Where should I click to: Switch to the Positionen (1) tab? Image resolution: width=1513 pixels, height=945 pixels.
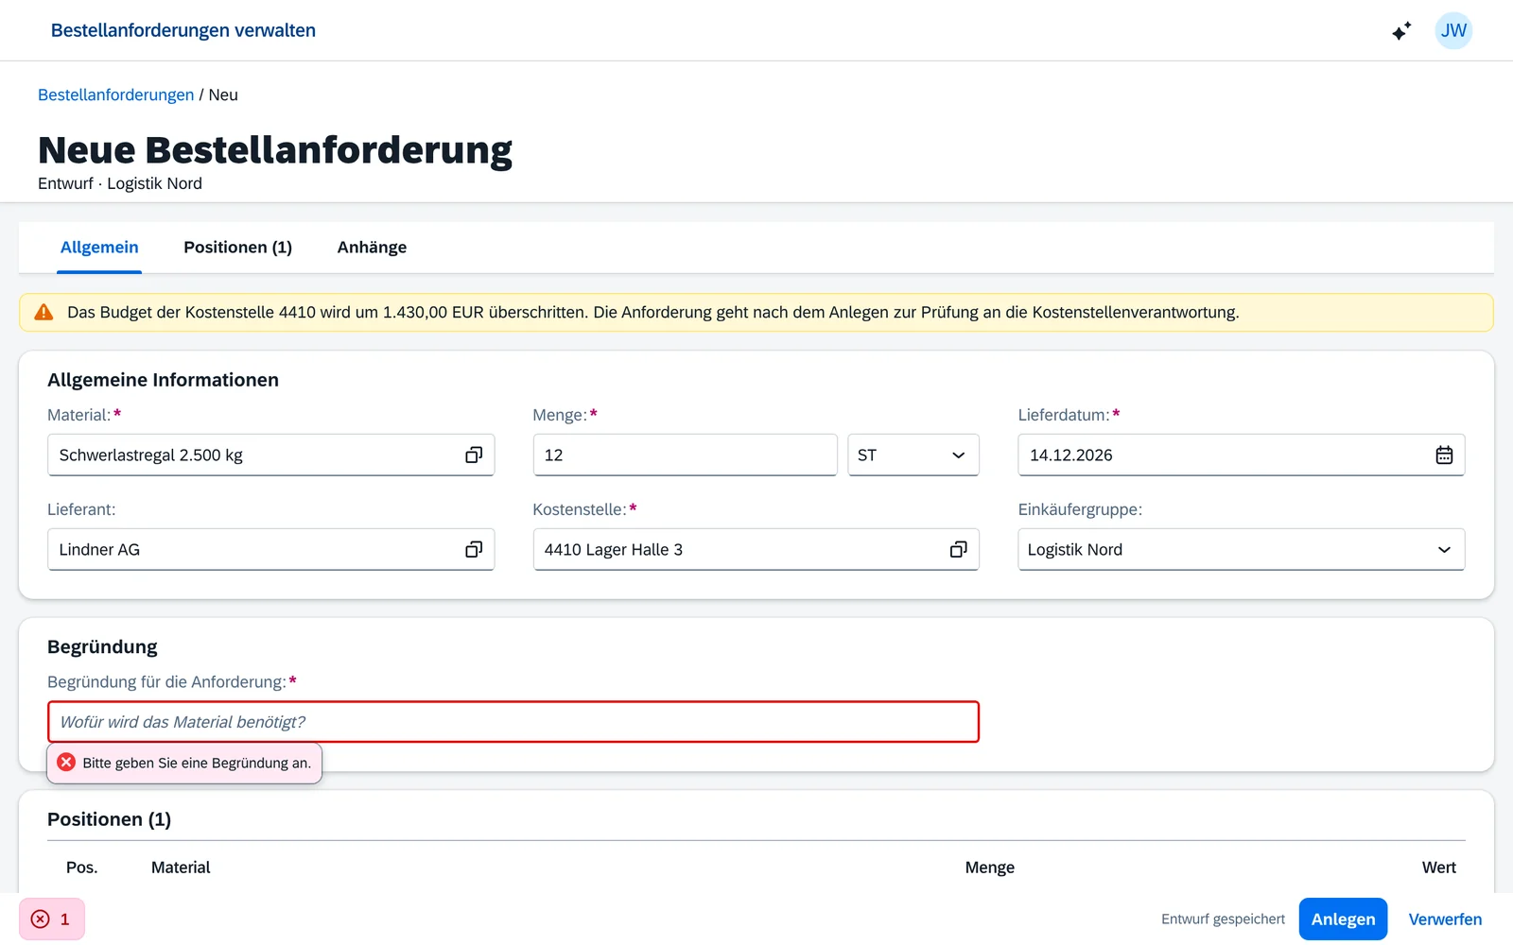click(x=237, y=248)
